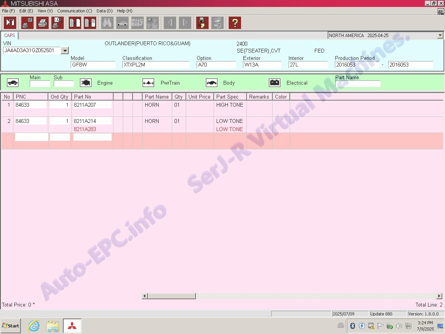Select the PwrTrain category icon
Image resolution: width=445 pixels, height=334 pixels.
tap(148, 83)
